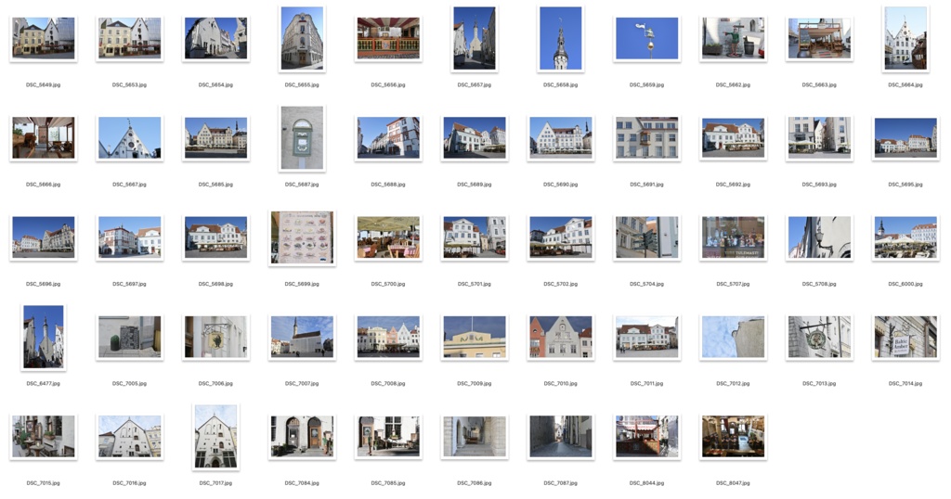The height and width of the screenshot is (499, 951).
Task: Select the DSC_5692.jpg thumbnail
Action: (x=733, y=138)
